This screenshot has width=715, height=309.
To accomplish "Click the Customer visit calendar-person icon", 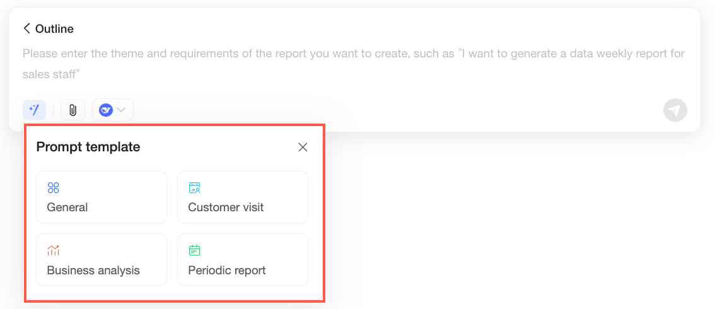I will tap(195, 188).
